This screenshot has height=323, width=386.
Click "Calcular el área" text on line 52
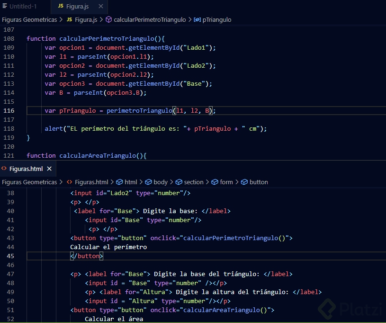tap(114, 319)
